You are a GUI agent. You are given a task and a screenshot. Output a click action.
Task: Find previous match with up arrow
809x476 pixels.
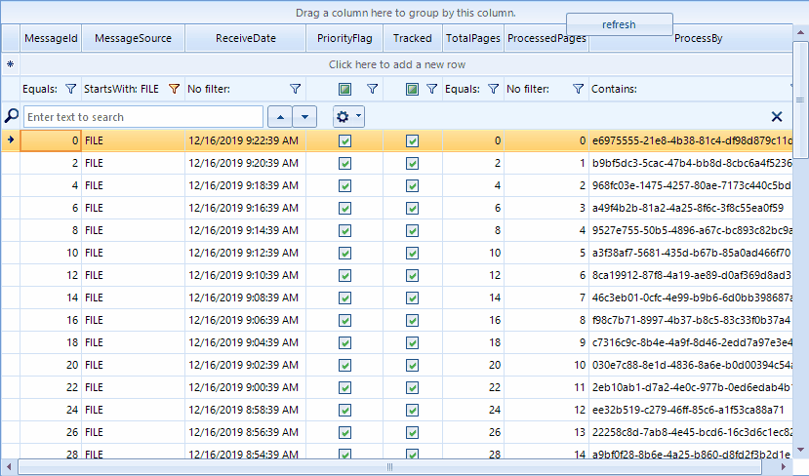pos(280,117)
